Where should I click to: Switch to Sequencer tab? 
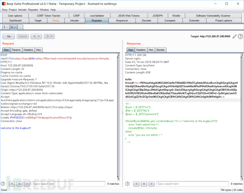(x=122, y=21)
